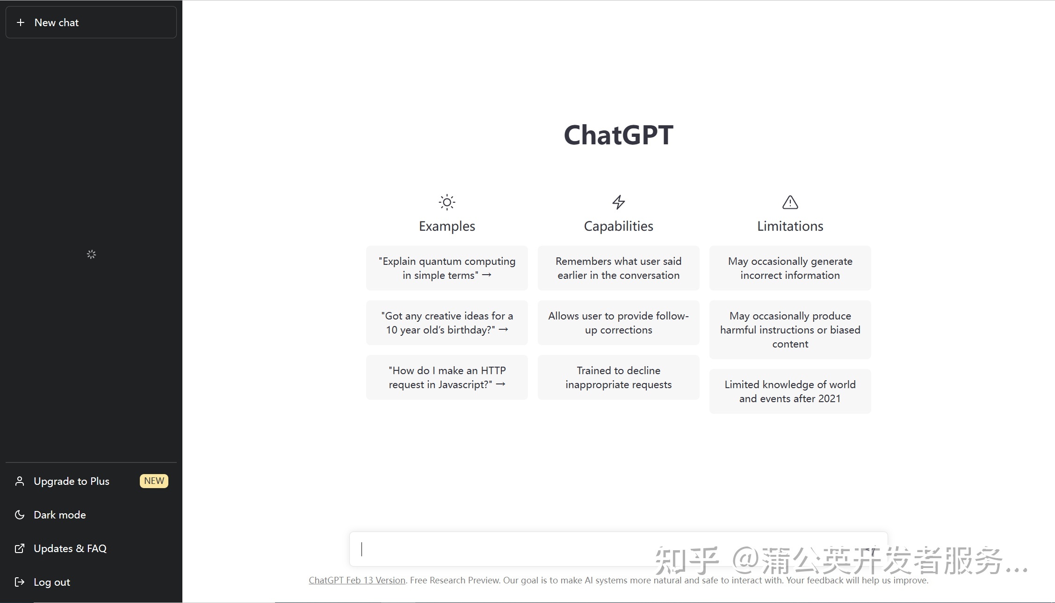Image resolution: width=1055 pixels, height=603 pixels.
Task: Click the Upgrade to Plus menu icon
Action: (19, 481)
